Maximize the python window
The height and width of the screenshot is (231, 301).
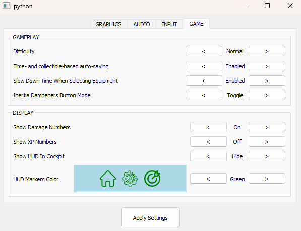[x=267, y=6]
